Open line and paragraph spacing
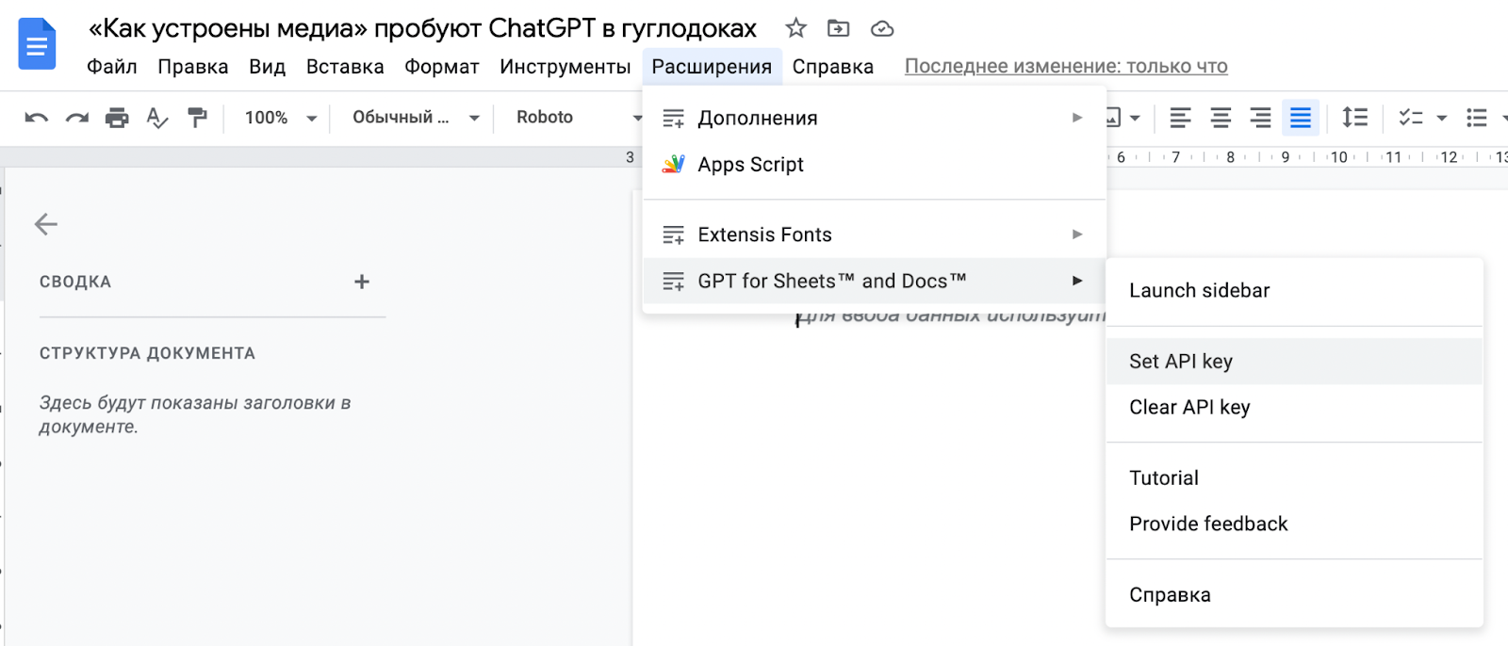Viewport: 1508px width, 646px height. click(1354, 118)
